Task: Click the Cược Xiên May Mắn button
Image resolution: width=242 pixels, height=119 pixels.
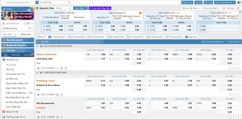Action: tap(100, 8)
